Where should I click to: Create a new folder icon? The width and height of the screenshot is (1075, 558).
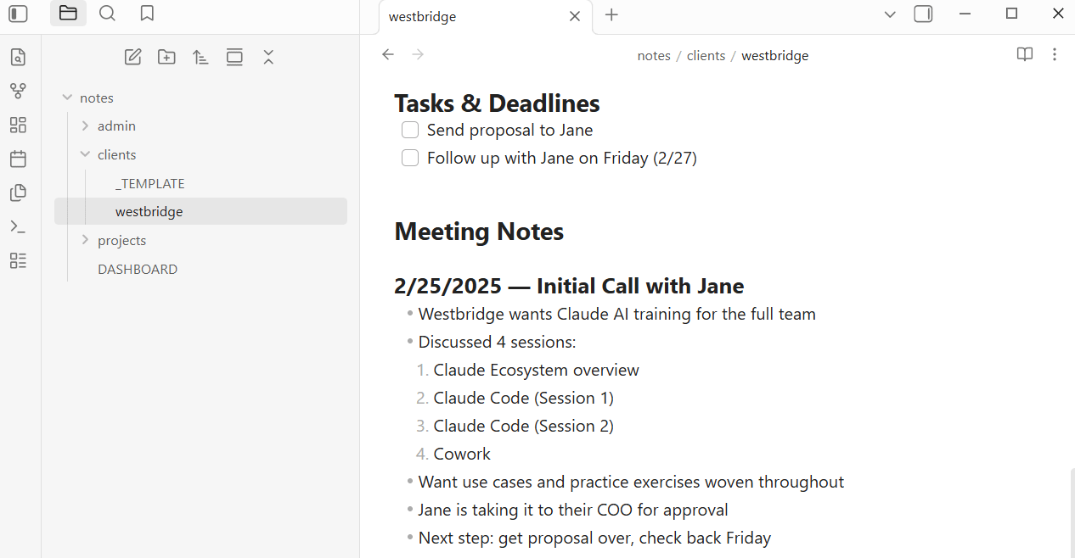click(166, 57)
